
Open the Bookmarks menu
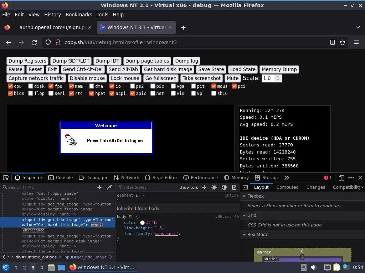click(x=79, y=15)
